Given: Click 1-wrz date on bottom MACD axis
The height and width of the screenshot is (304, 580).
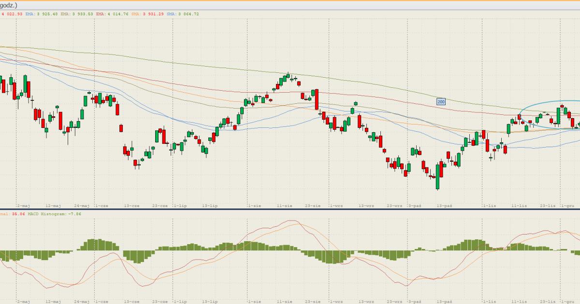Looking at the screenshot, I should (x=336, y=301).
